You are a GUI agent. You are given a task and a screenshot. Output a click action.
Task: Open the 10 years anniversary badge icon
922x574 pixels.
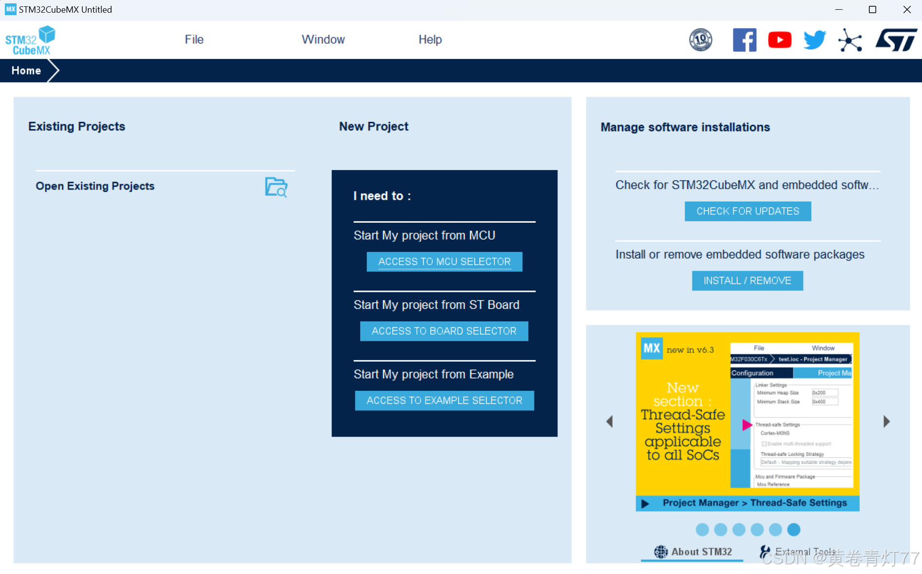click(x=701, y=40)
